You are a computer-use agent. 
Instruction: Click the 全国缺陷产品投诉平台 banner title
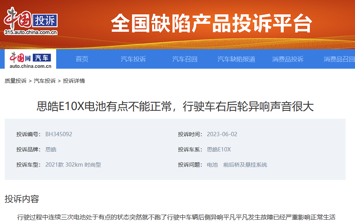coord(211,23)
